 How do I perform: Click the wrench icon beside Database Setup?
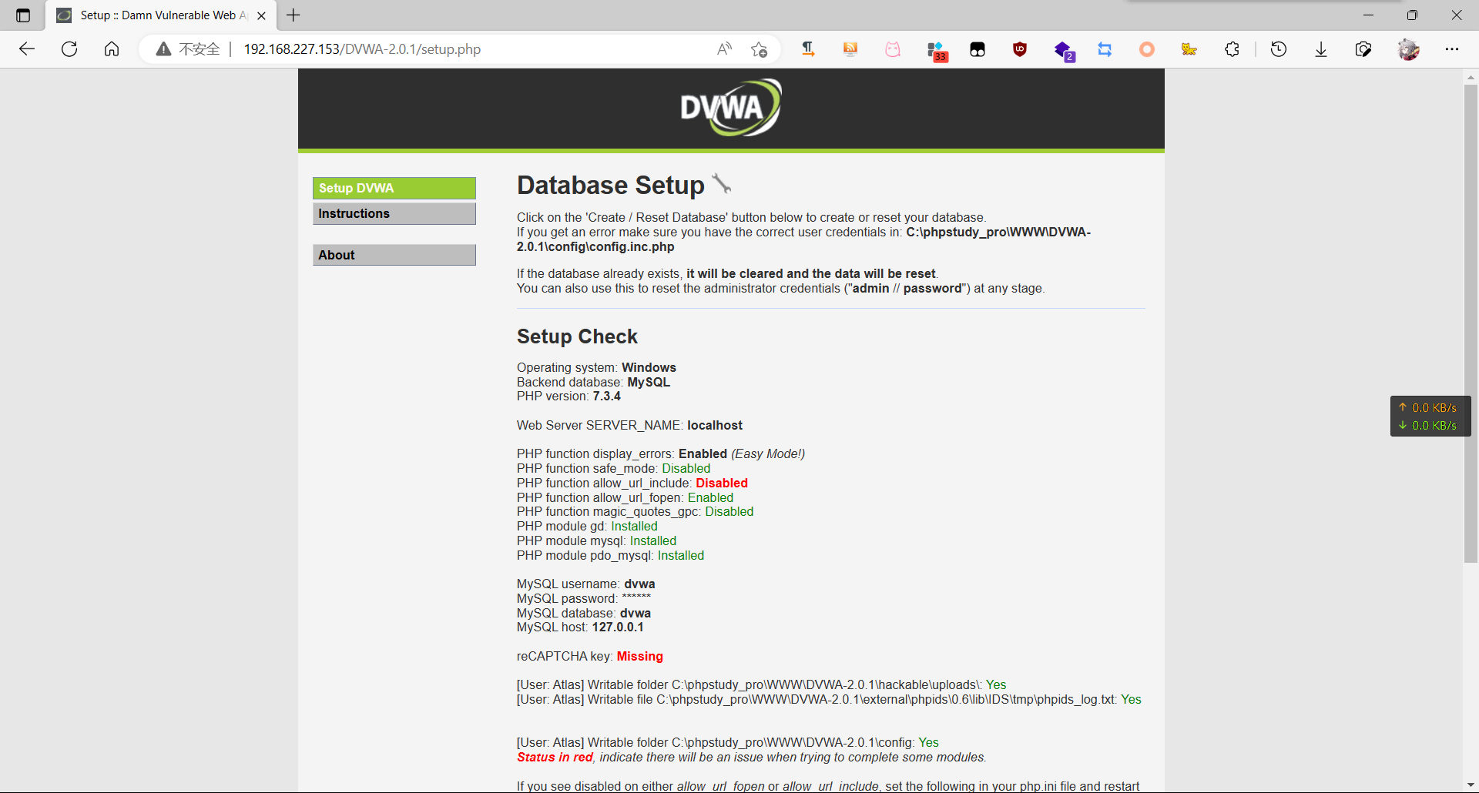coord(722,183)
